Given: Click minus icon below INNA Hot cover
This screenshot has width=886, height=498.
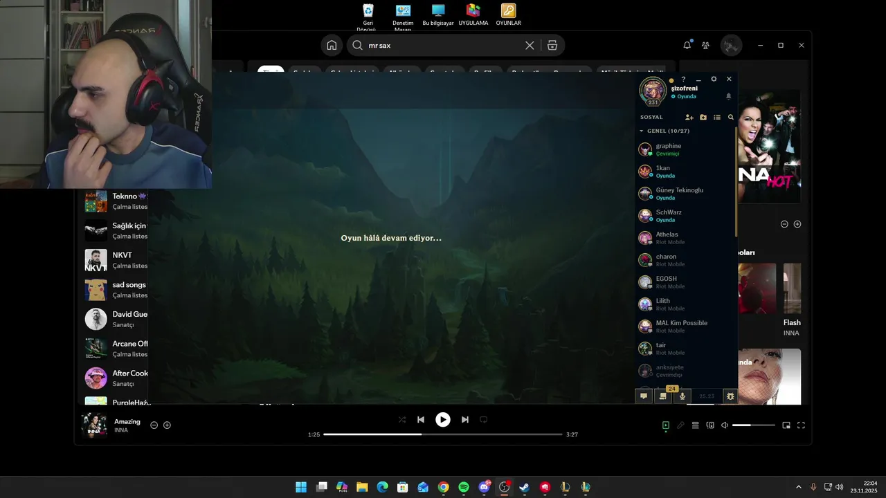Looking at the screenshot, I should 784,224.
